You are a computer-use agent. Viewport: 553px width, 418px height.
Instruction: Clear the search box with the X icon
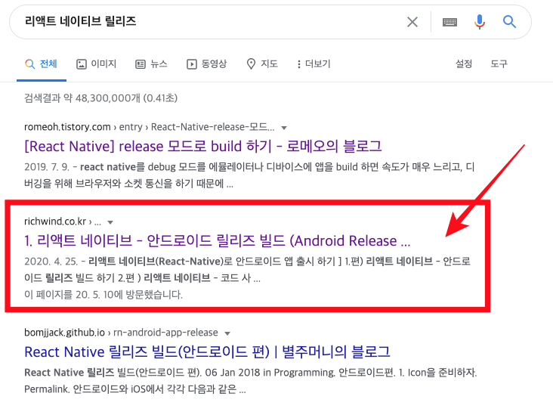coord(412,22)
